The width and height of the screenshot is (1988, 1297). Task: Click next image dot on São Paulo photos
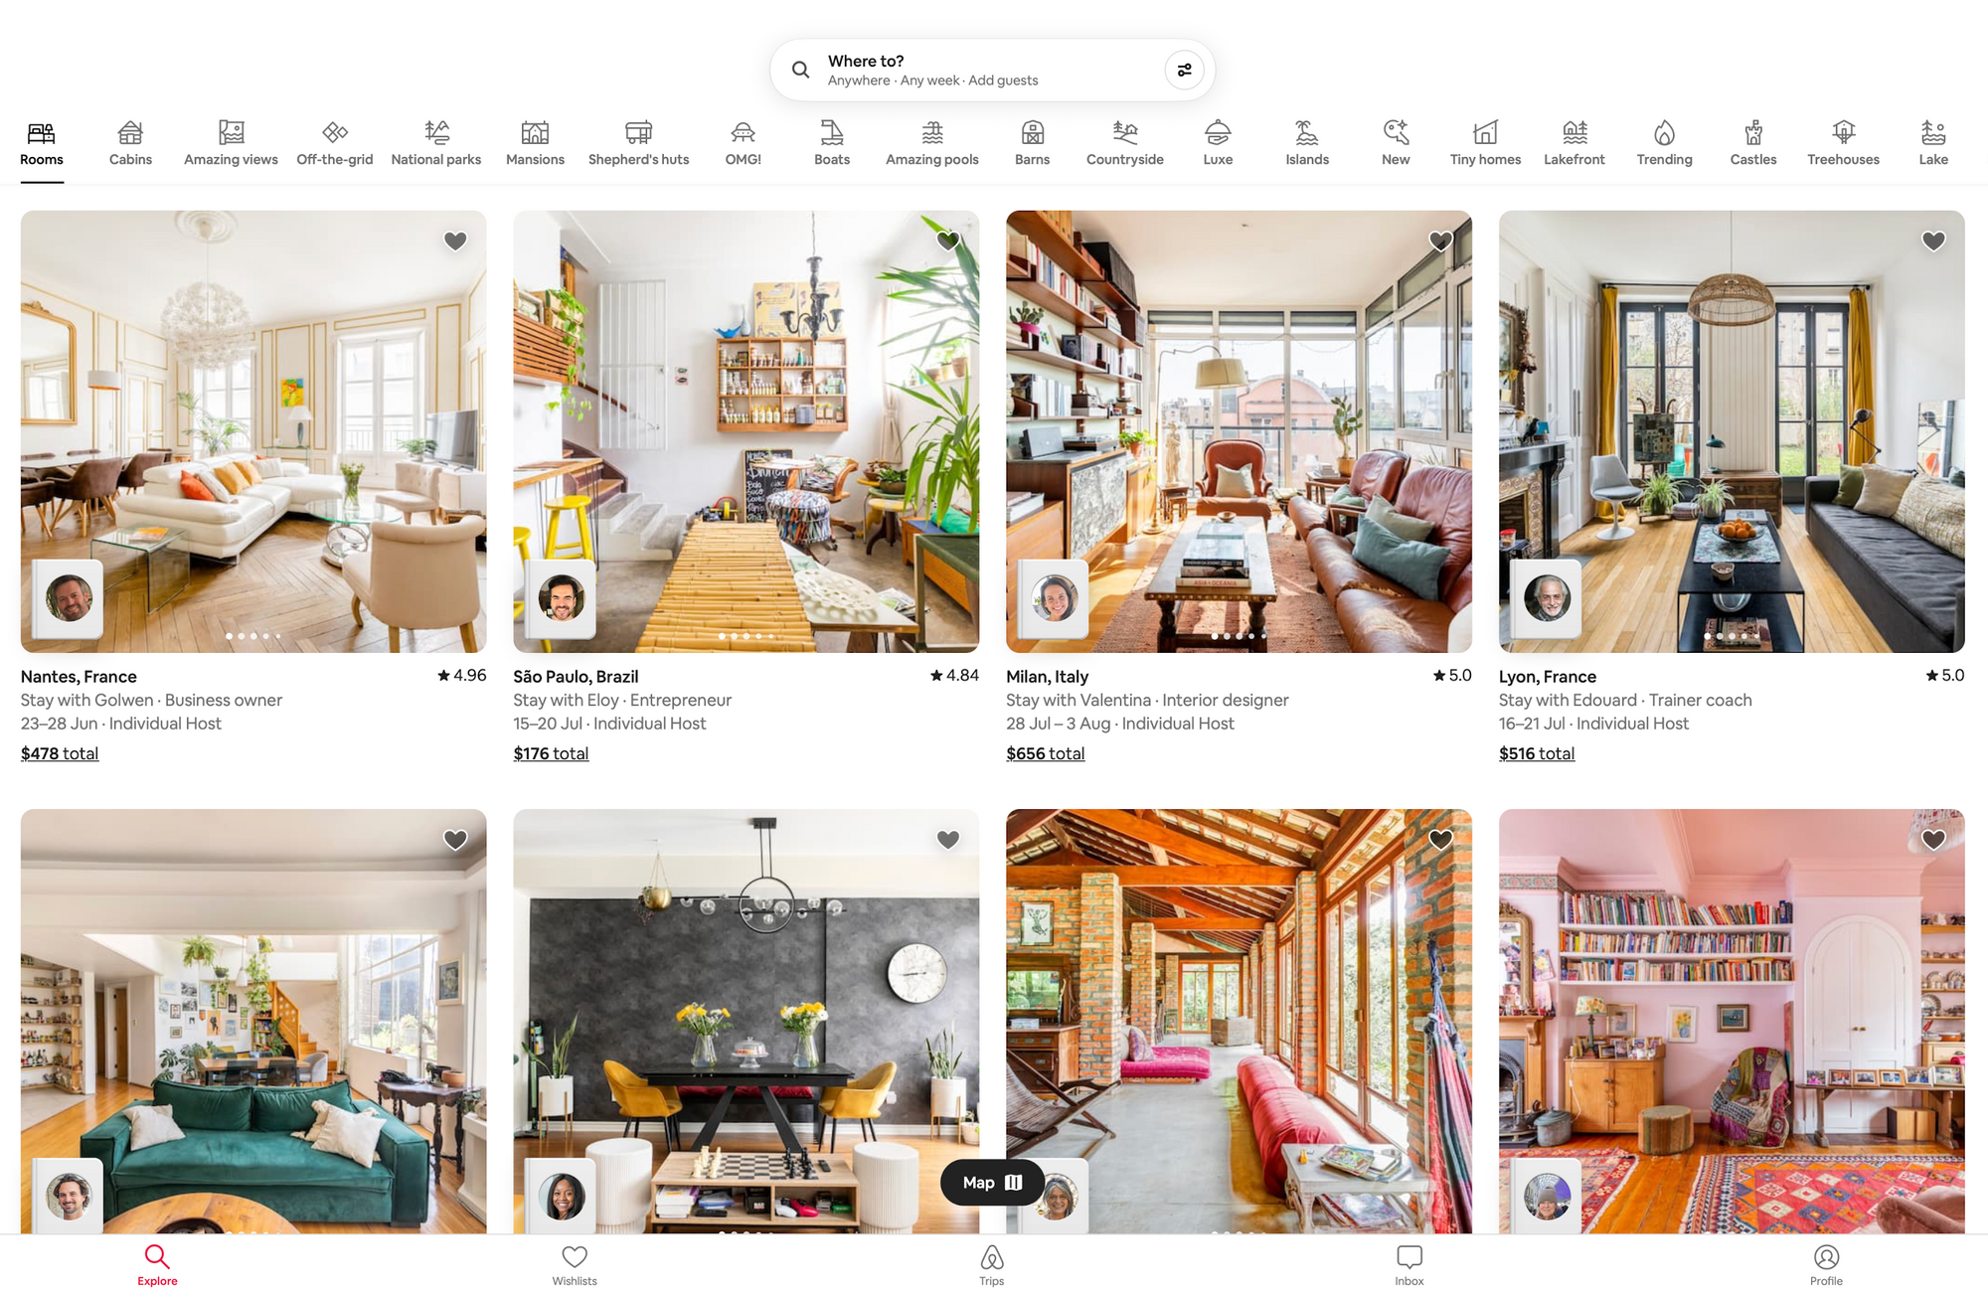[x=745, y=636]
